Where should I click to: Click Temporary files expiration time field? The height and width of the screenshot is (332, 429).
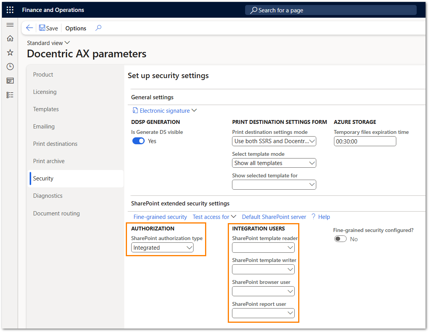[x=365, y=141]
